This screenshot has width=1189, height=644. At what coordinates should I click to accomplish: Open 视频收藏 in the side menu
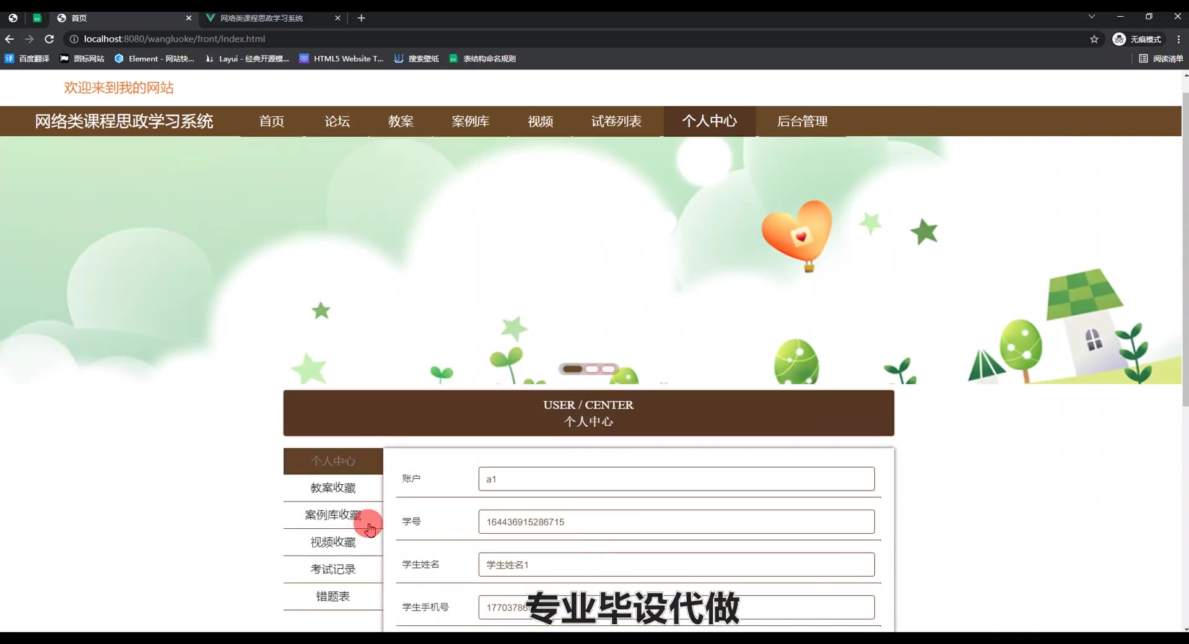click(333, 542)
